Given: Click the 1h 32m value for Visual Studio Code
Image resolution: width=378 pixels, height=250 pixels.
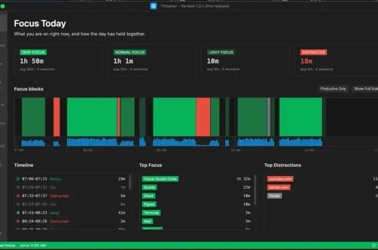Looking at the screenshot, I should [x=244, y=178].
